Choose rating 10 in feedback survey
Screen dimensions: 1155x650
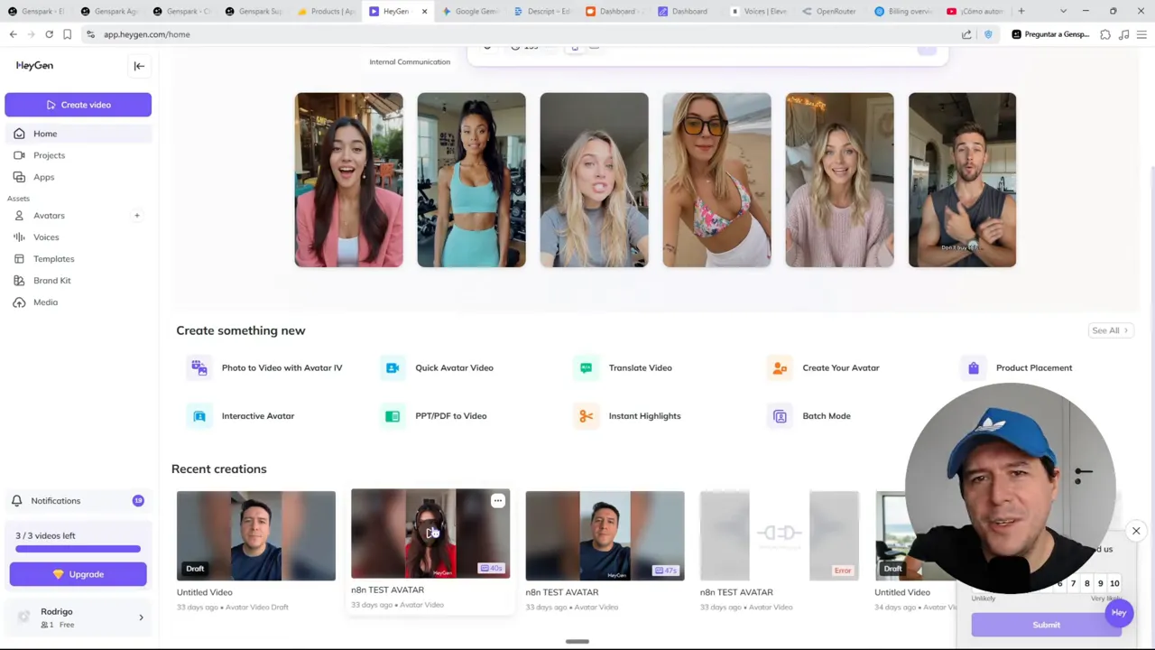click(x=1114, y=584)
